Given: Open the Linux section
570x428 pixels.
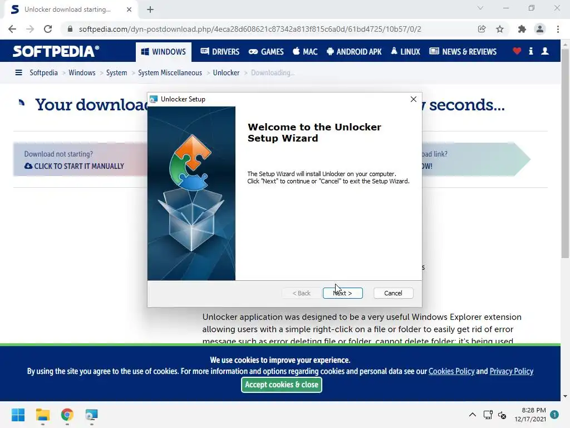Looking at the screenshot, I should [405, 52].
